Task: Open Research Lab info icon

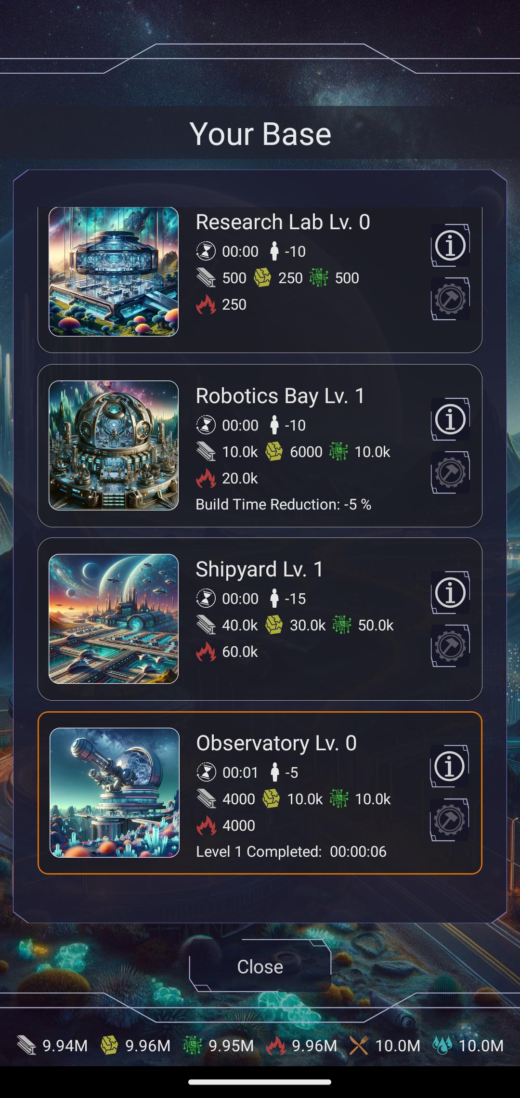Action: coord(450,245)
